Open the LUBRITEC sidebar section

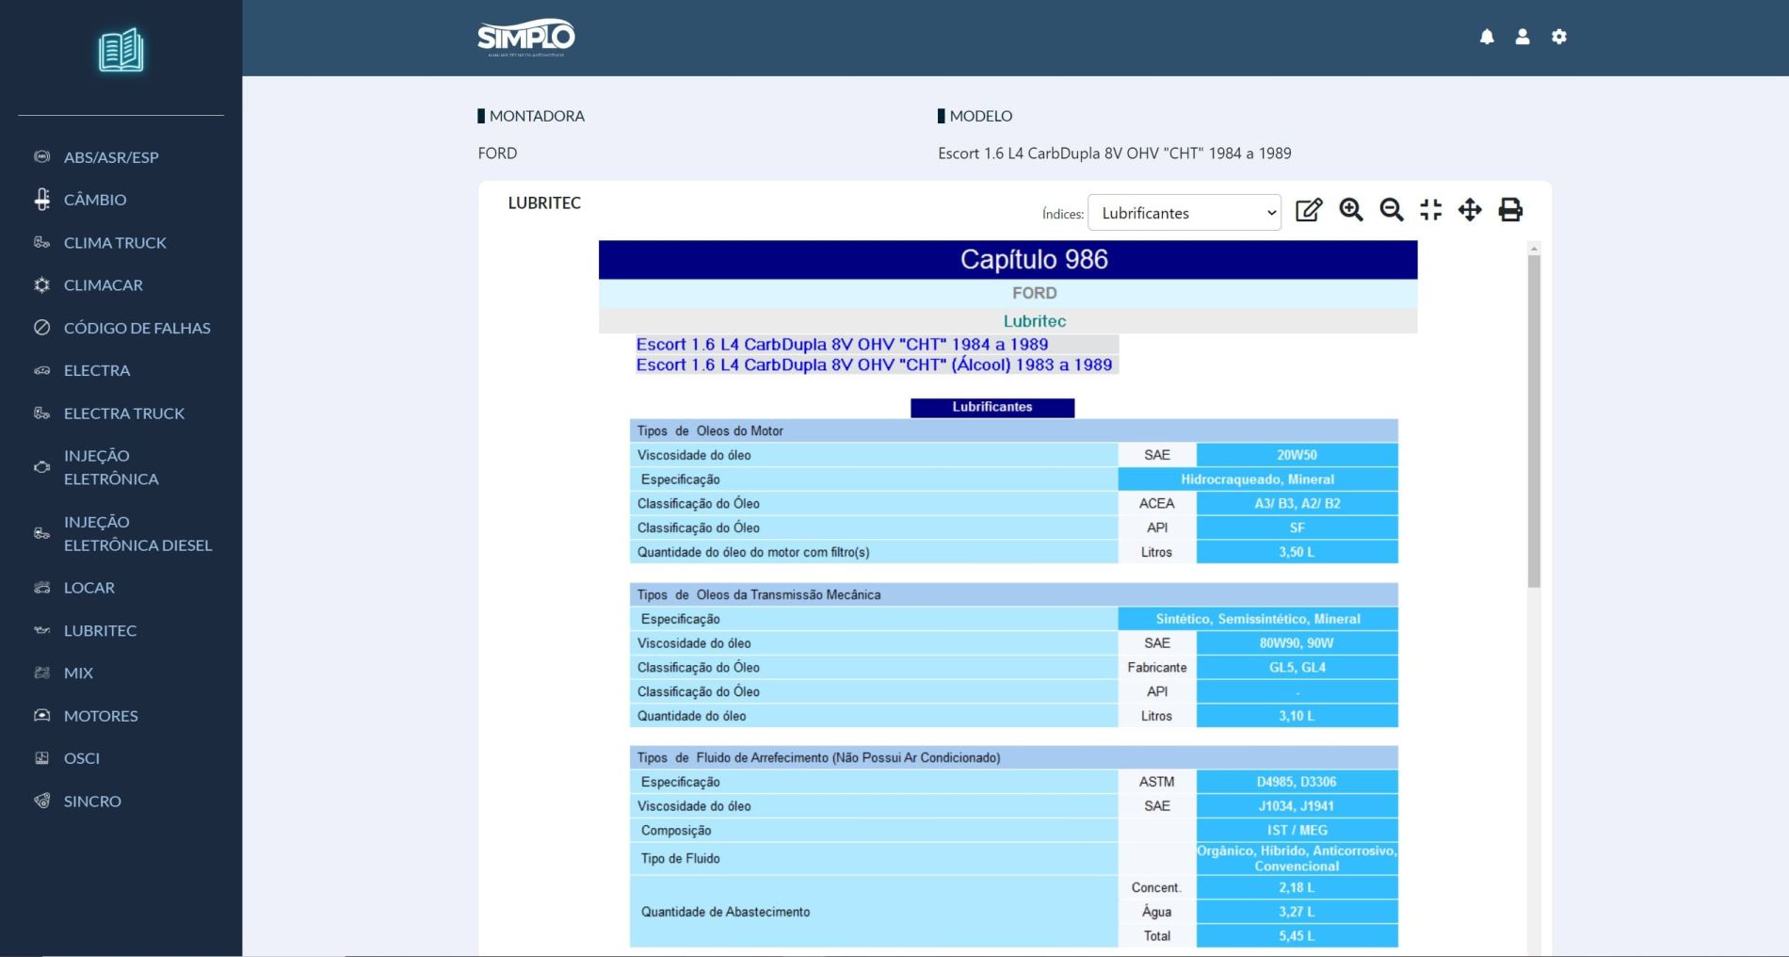100,630
